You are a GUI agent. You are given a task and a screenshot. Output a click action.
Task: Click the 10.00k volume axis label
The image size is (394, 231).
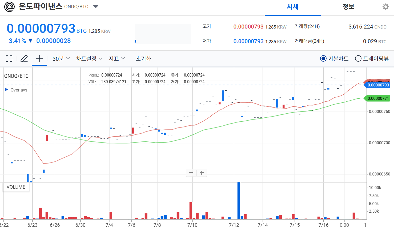click(x=375, y=188)
